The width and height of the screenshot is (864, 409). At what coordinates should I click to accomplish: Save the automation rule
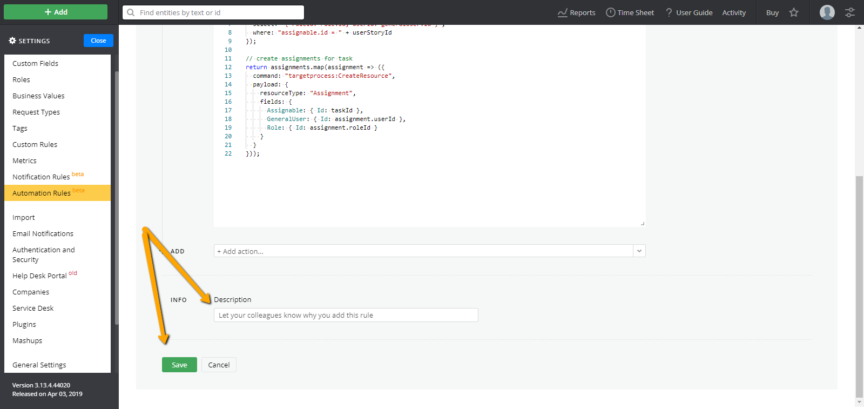click(x=179, y=365)
